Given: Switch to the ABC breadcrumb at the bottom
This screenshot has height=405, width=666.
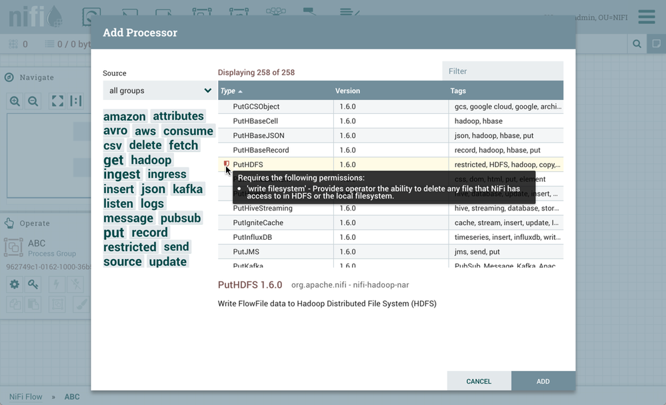Looking at the screenshot, I should point(72,396).
